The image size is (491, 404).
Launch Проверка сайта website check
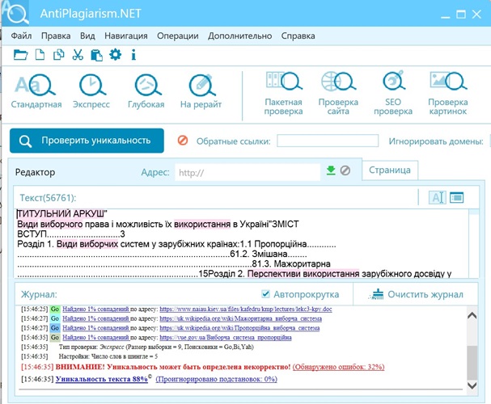(x=337, y=93)
